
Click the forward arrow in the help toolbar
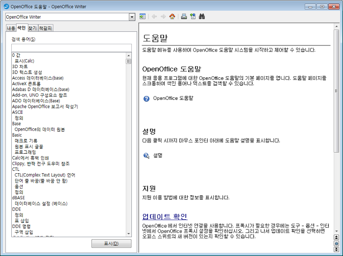(x=163, y=16)
